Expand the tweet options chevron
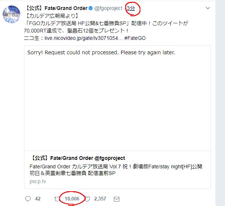 point(208,8)
